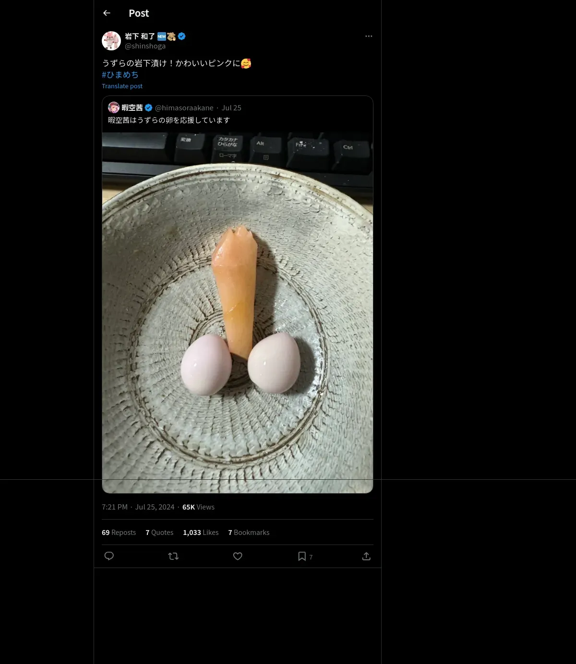This screenshot has height=664, width=576.
Task: Open the post's three-dot more menu
Action: [x=369, y=36]
